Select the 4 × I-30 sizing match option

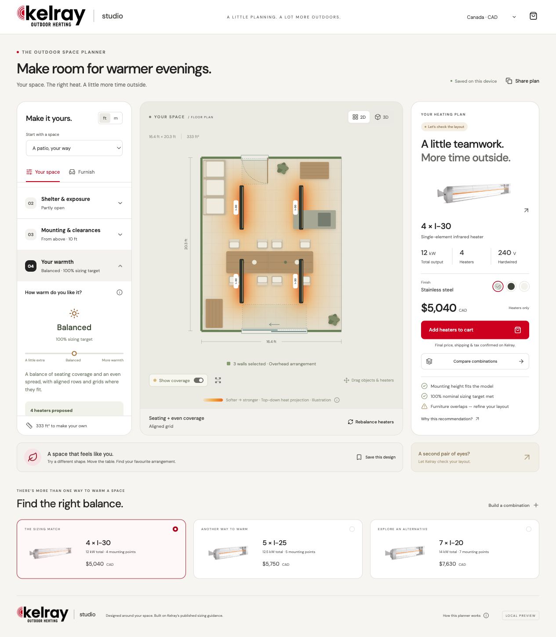(101, 549)
